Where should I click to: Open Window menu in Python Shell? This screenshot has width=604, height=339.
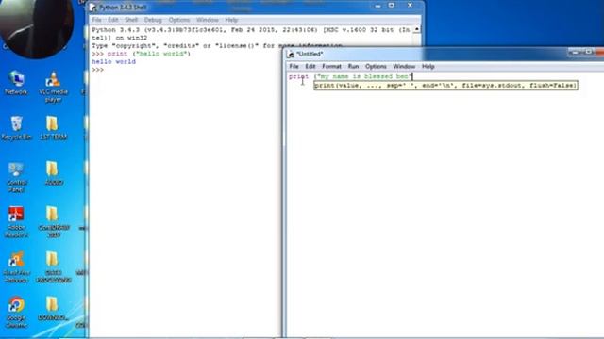[208, 20]
